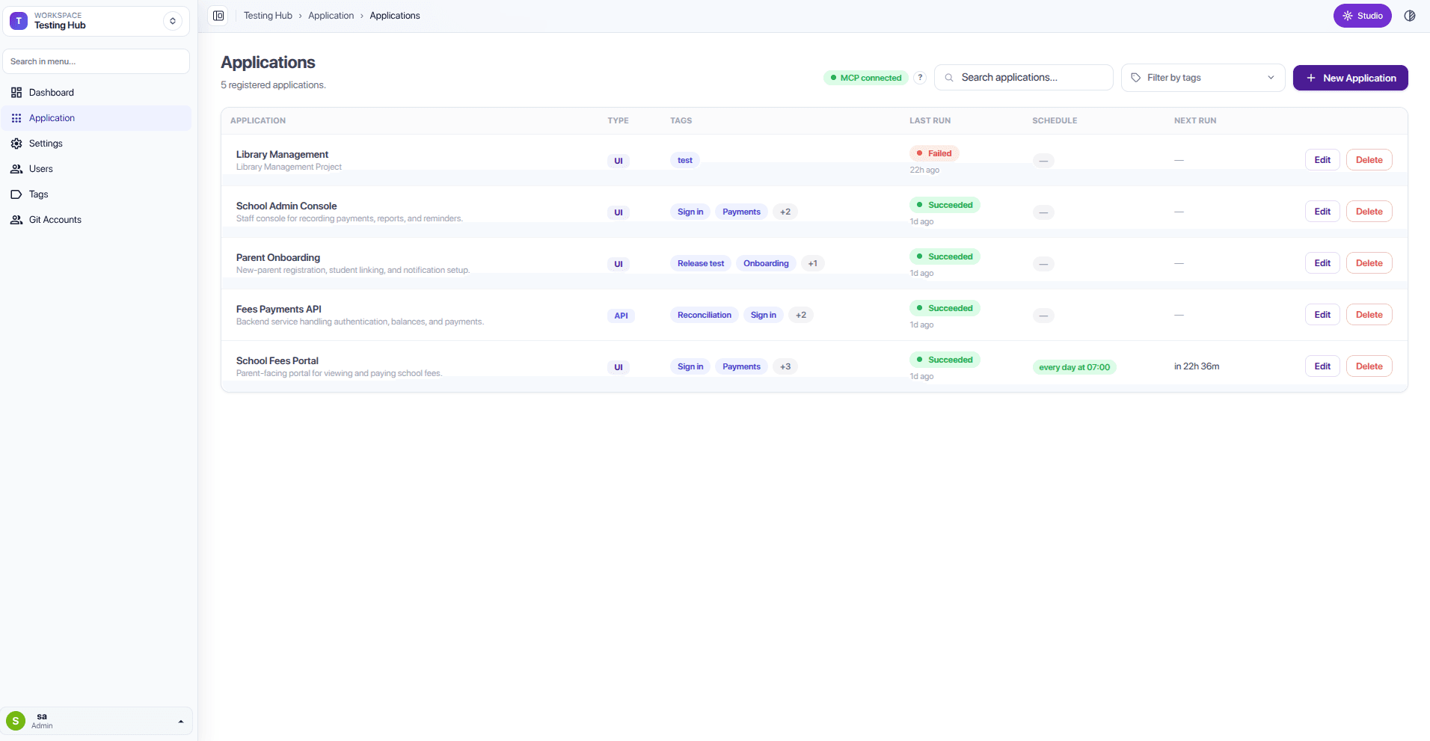Click the search magnifier icon

[949, 78]
